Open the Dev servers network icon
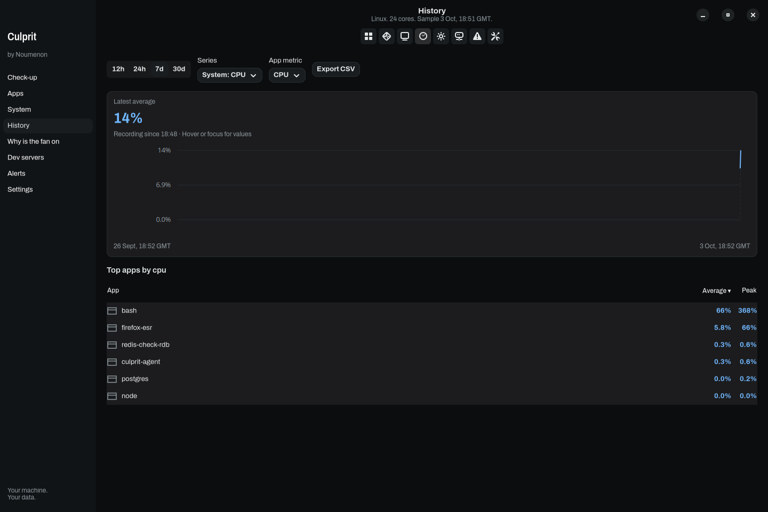Image resolution: width=768 pixels, height=512 pixels. pos(459,36)
